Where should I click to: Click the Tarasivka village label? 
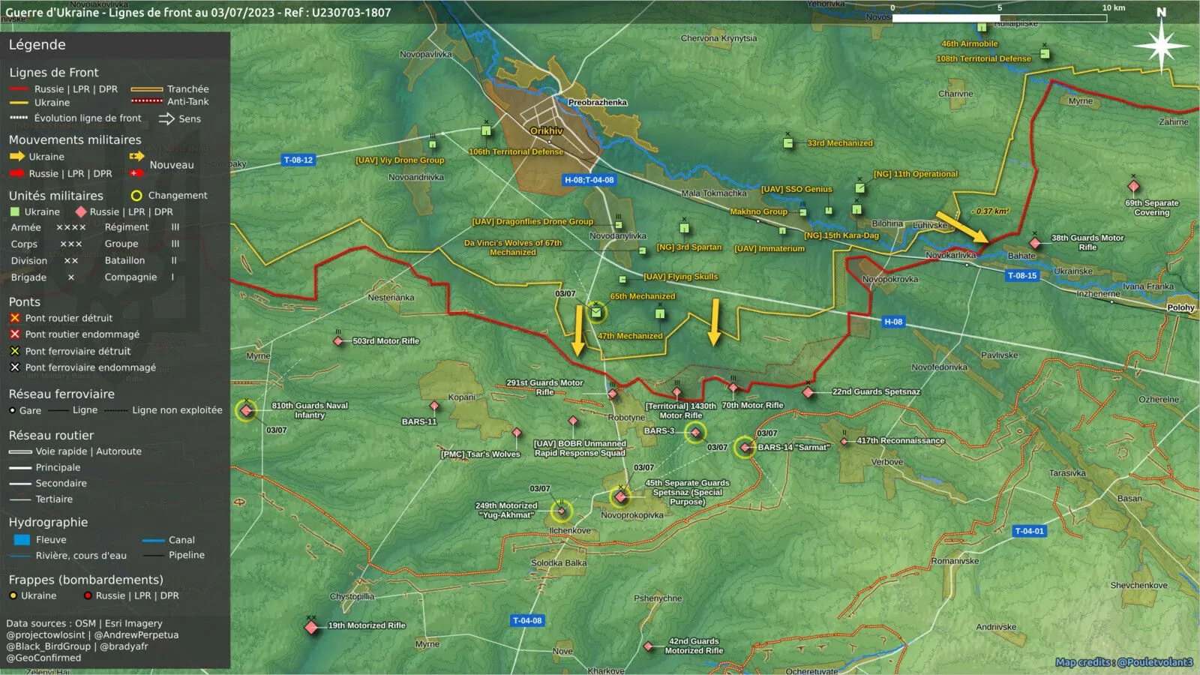click(x=1067, y=473)
